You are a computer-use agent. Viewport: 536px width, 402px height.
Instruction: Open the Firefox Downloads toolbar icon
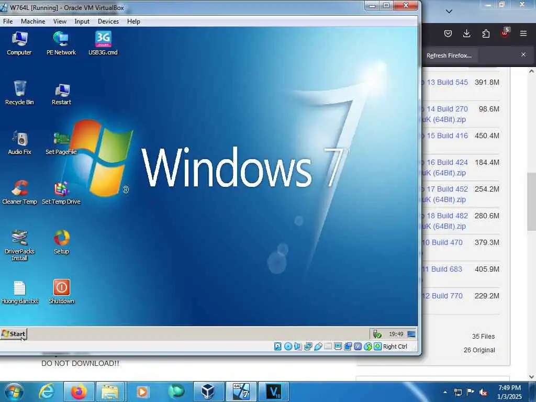[466, 33]
